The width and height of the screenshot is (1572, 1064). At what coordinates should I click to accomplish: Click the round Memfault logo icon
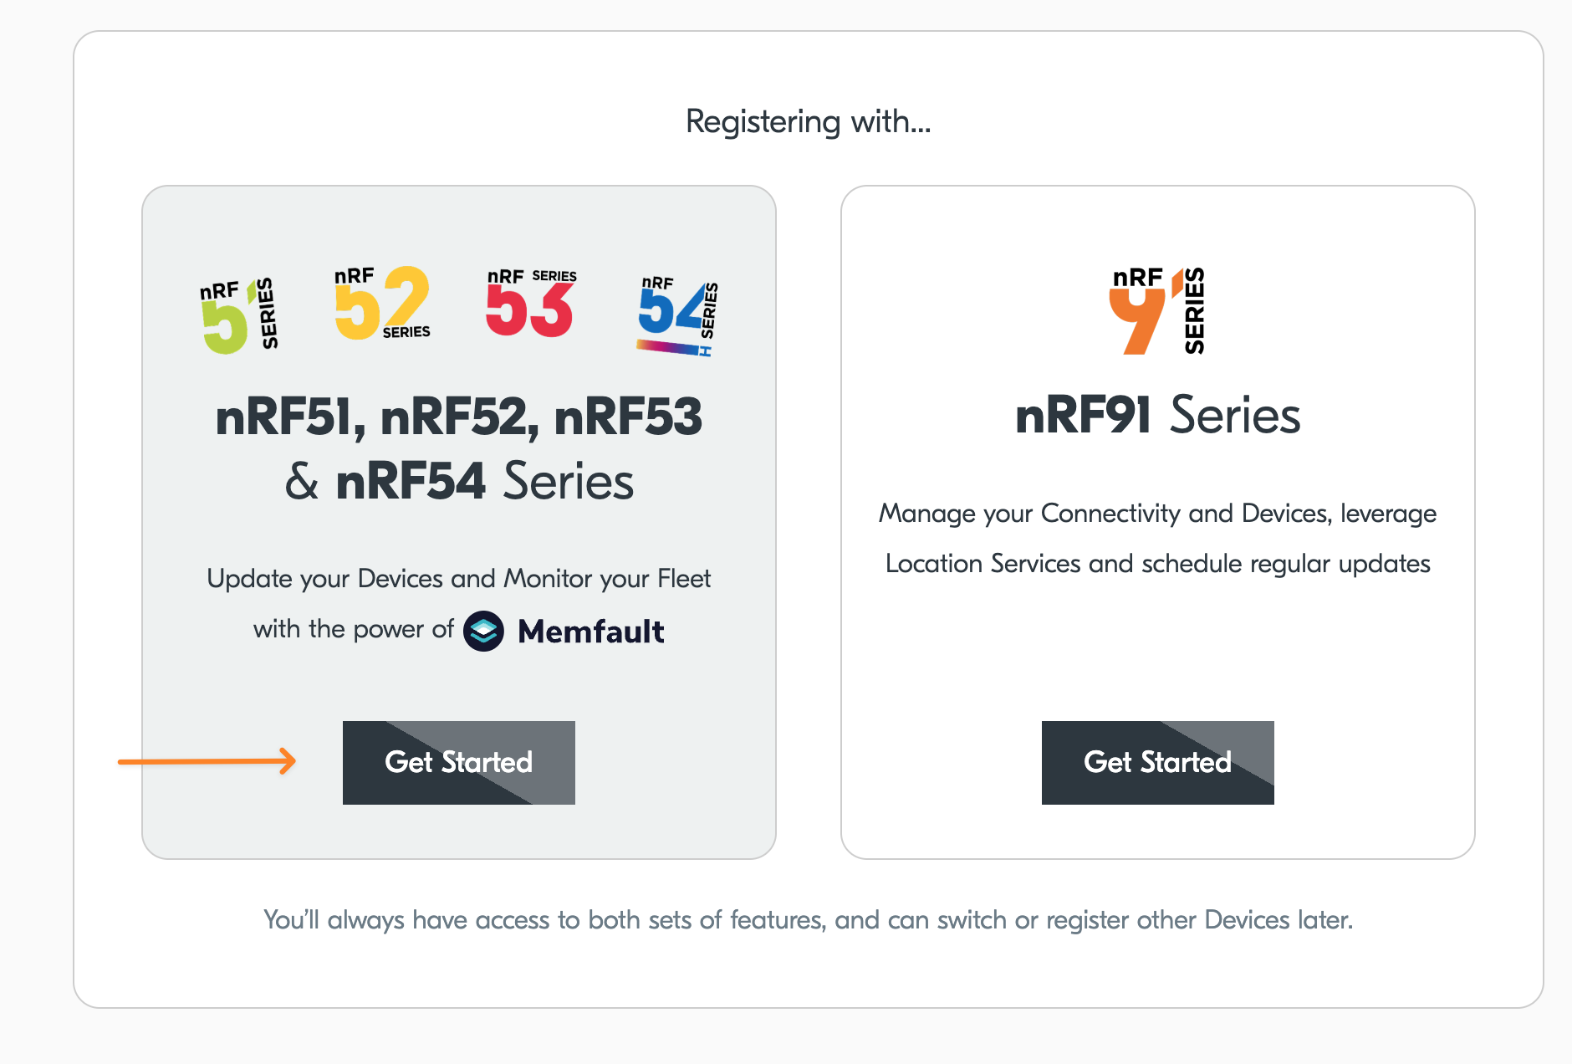483,631
